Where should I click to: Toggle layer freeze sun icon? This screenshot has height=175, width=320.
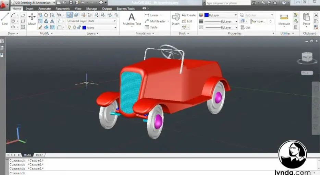[x=74, y=27]
